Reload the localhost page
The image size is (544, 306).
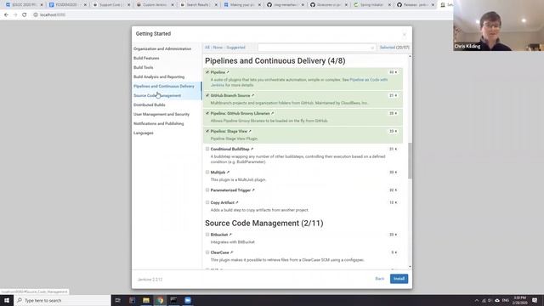pos(25,15)
